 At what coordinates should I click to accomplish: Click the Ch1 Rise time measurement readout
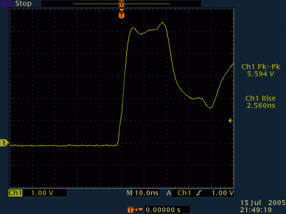pyautogui.click(x=260, y=102)
